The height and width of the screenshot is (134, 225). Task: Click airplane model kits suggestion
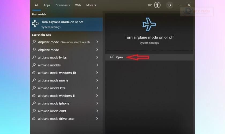(51, 88)
